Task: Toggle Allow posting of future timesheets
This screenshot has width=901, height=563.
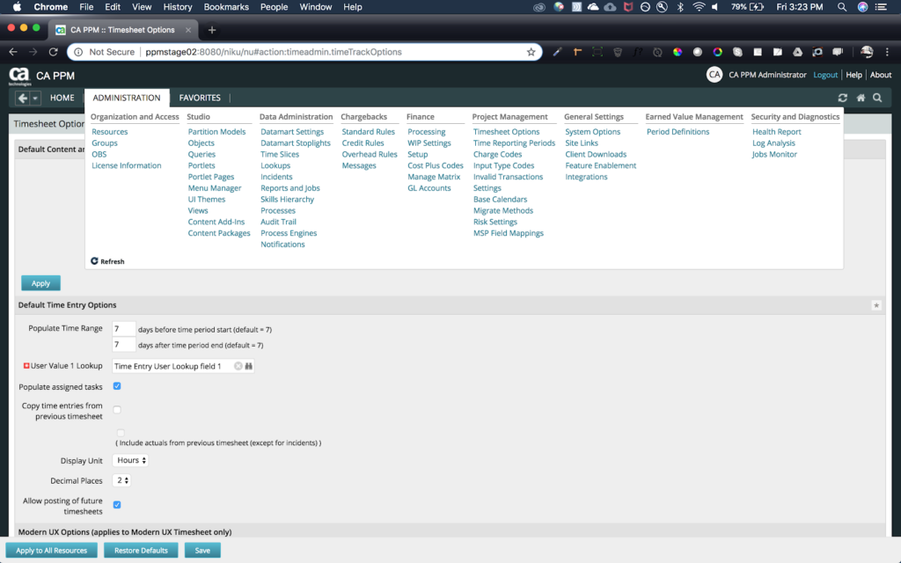Action: (x=117, y=504)
